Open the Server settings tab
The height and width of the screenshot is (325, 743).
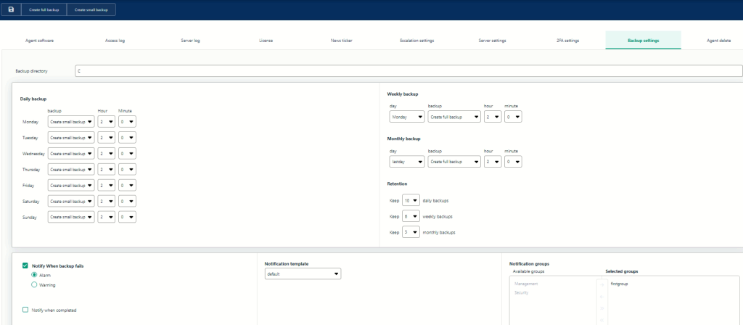pyautogui.click(x=493, y=41)
